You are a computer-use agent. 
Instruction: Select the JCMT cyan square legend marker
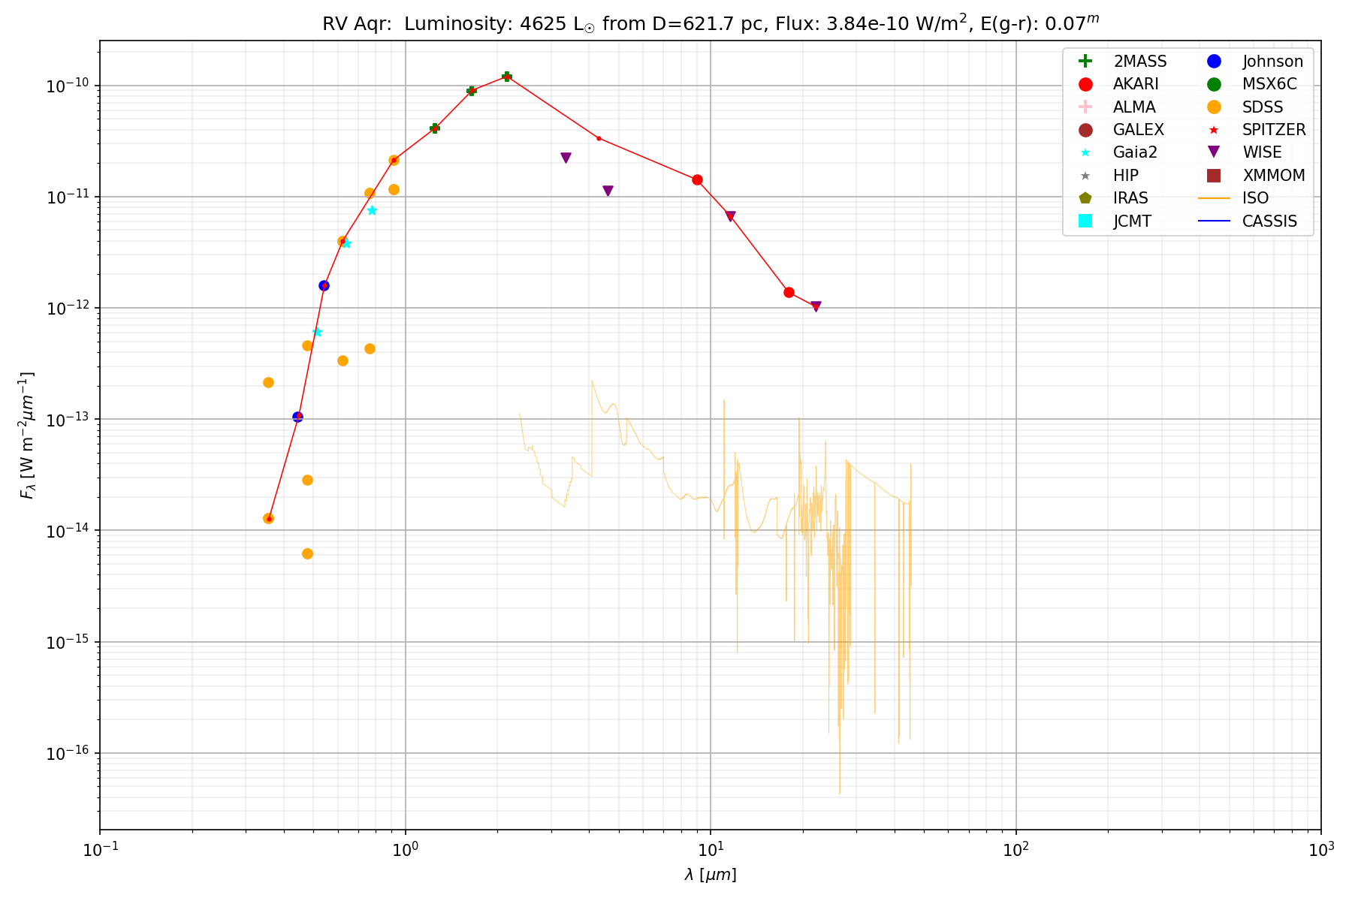(1085, 221)
